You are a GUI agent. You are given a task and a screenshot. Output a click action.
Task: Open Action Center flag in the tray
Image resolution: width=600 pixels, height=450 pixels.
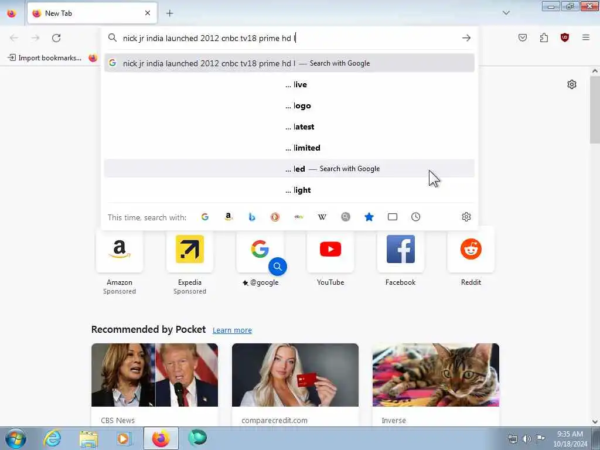point(540,438)
